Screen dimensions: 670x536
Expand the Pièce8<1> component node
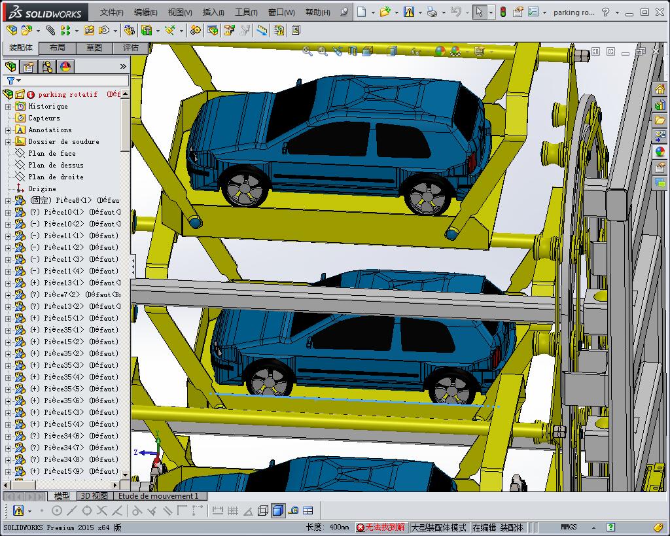[8, 200]
